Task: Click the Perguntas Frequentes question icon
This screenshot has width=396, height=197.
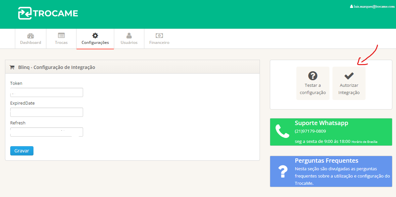Action: click(283, 172)
